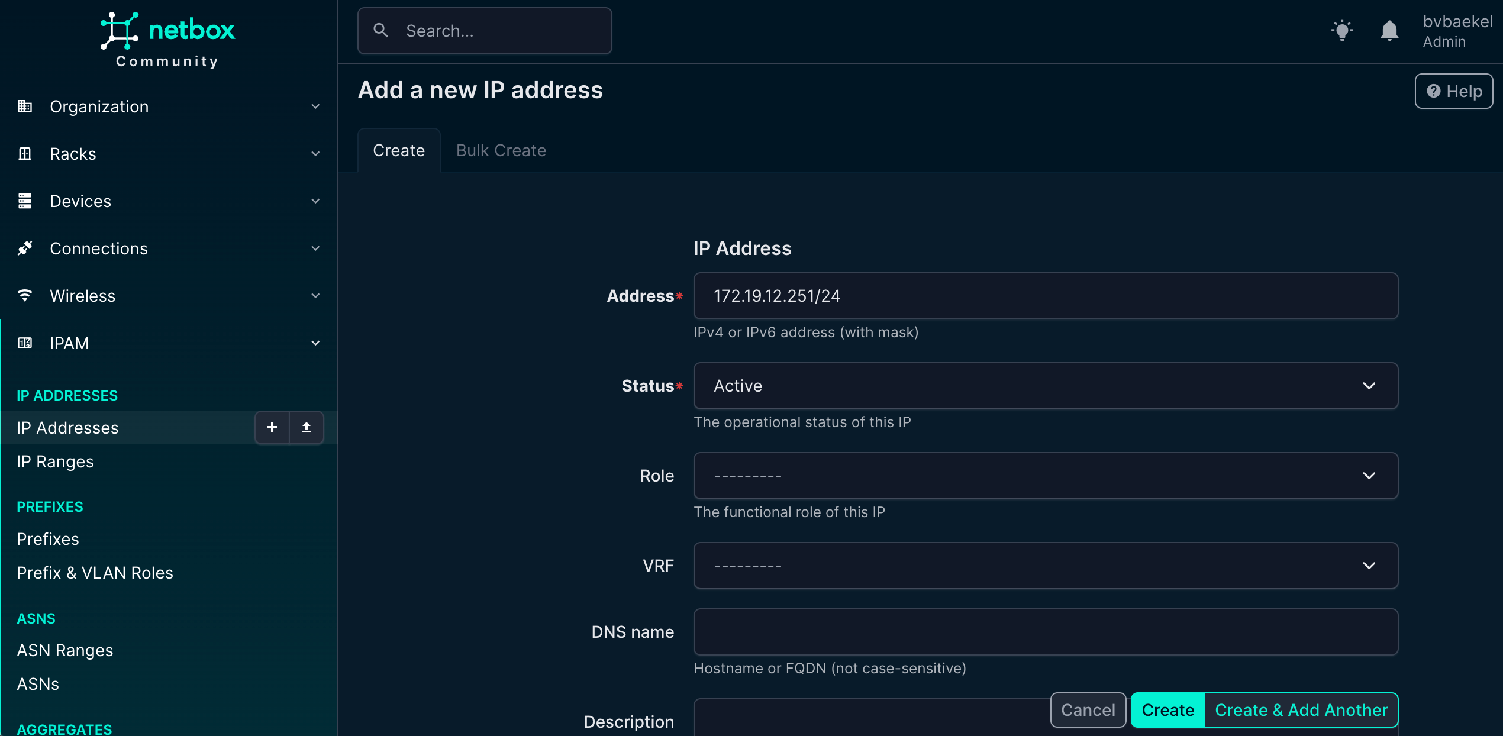1503x736 pixels.
Task: Open the Role dropdown
Action: [1046, 476]
